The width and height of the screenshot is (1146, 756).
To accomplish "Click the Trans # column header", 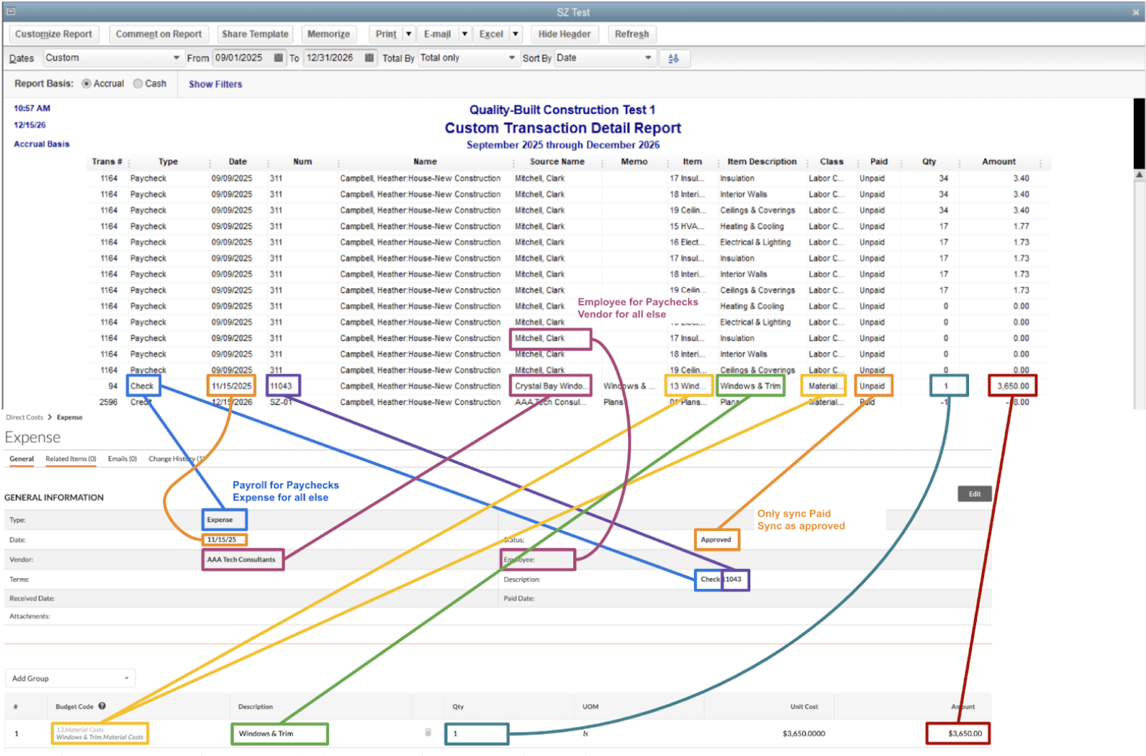I will point(107,161).
